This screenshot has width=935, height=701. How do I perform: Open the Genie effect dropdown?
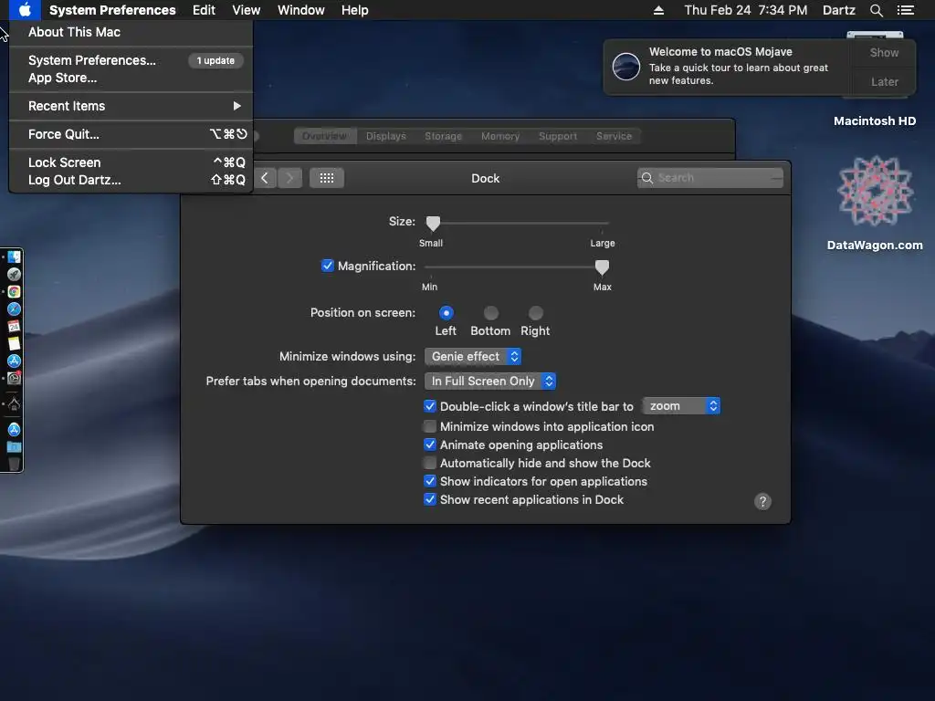(473, 357)
